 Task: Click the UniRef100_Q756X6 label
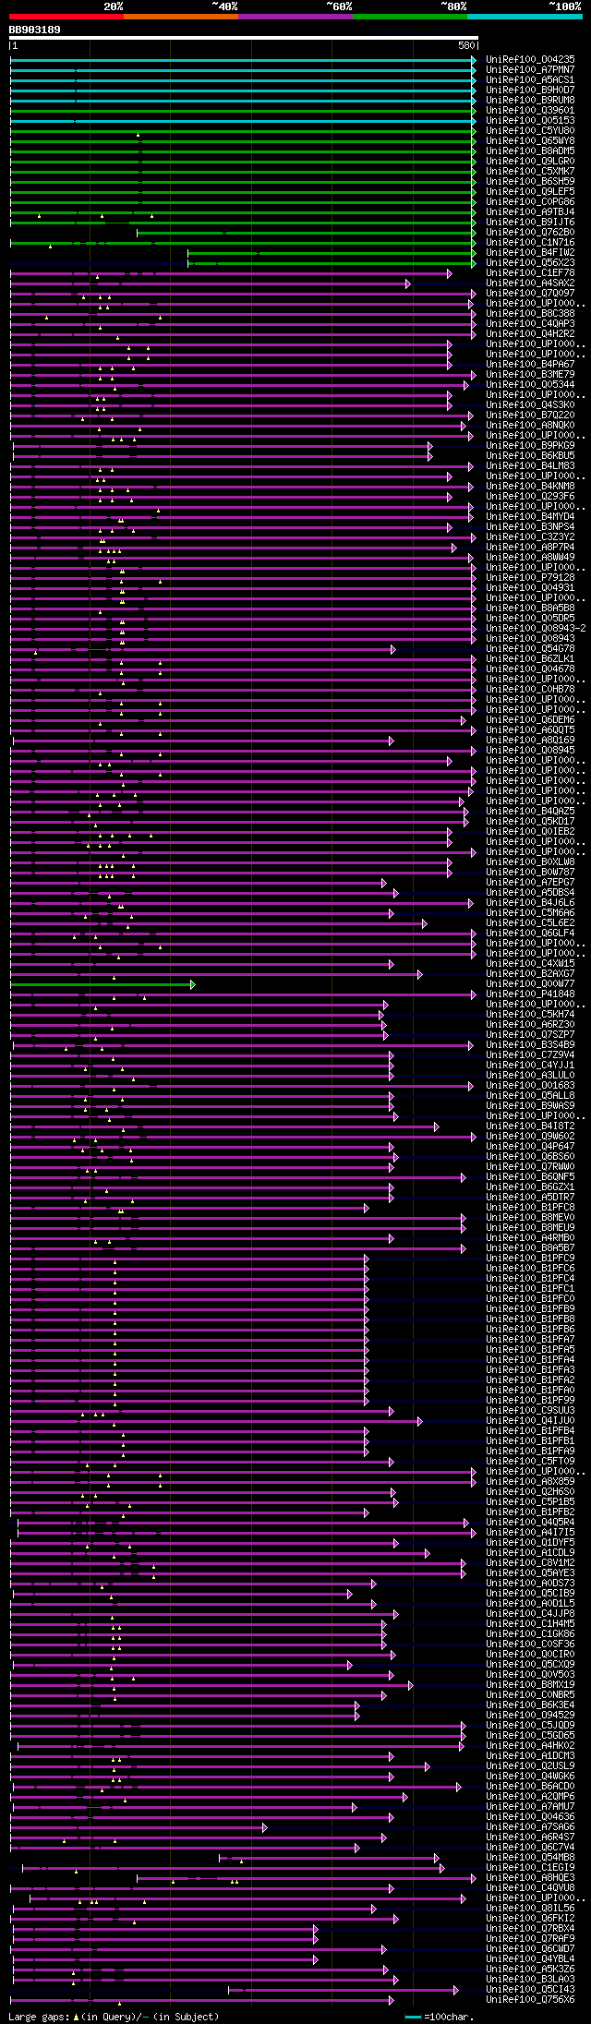click(x=530, y=1999)
